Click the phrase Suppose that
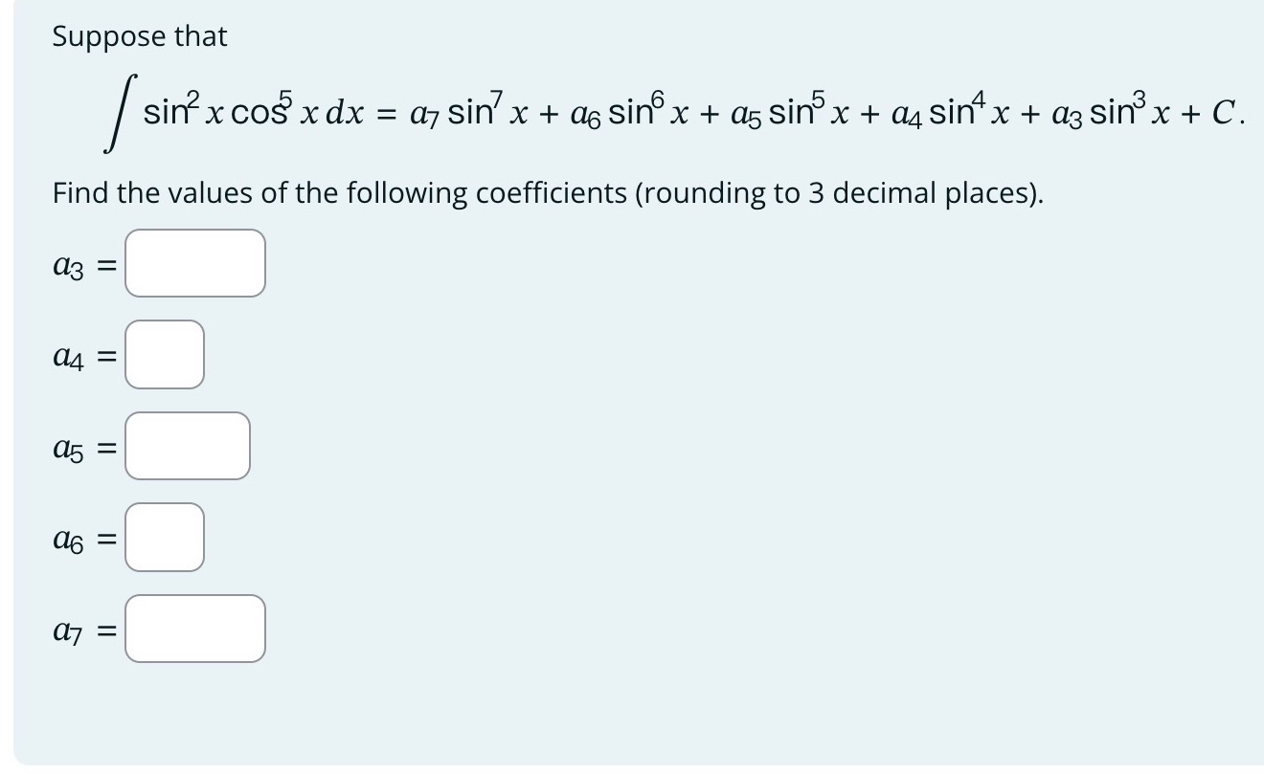This screenshot has width=1264, height=774. 140,36
